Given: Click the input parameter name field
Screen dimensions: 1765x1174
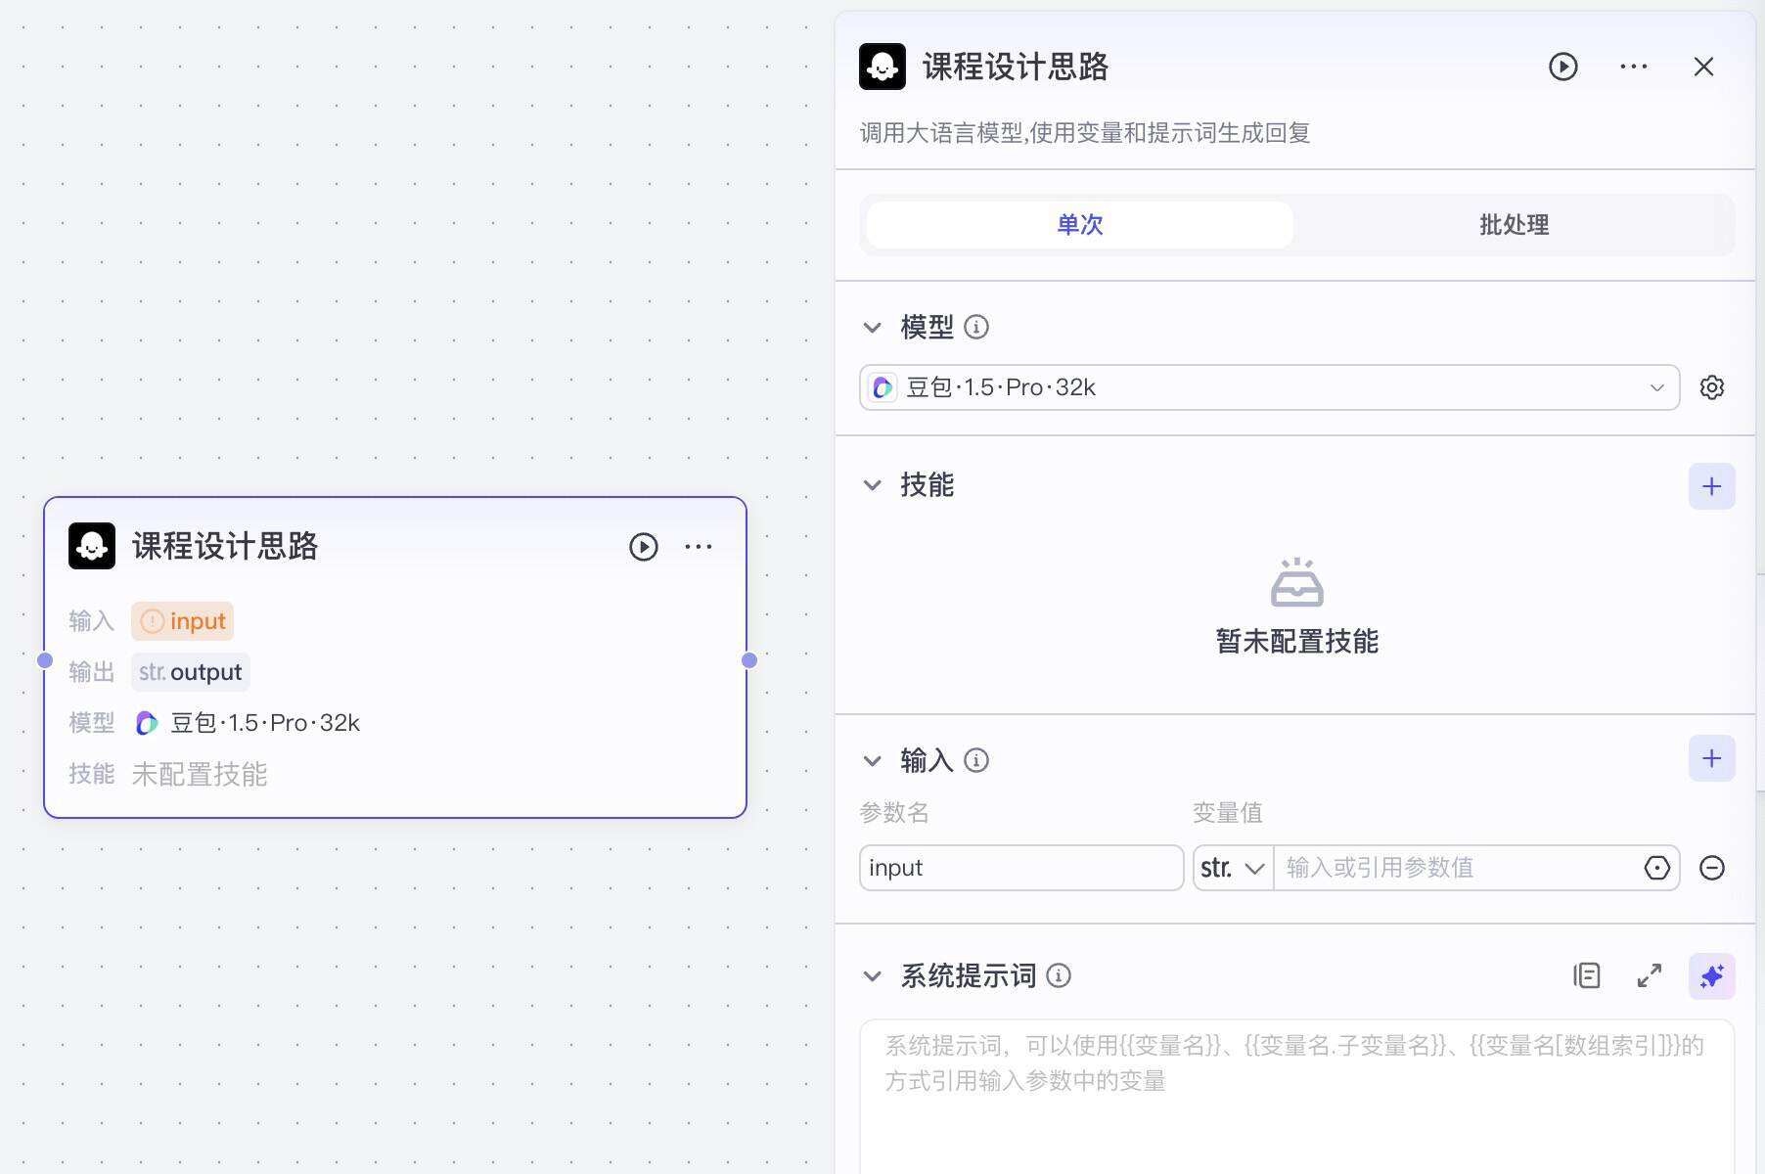Looking at the screenshot, I should (1020, 868).
